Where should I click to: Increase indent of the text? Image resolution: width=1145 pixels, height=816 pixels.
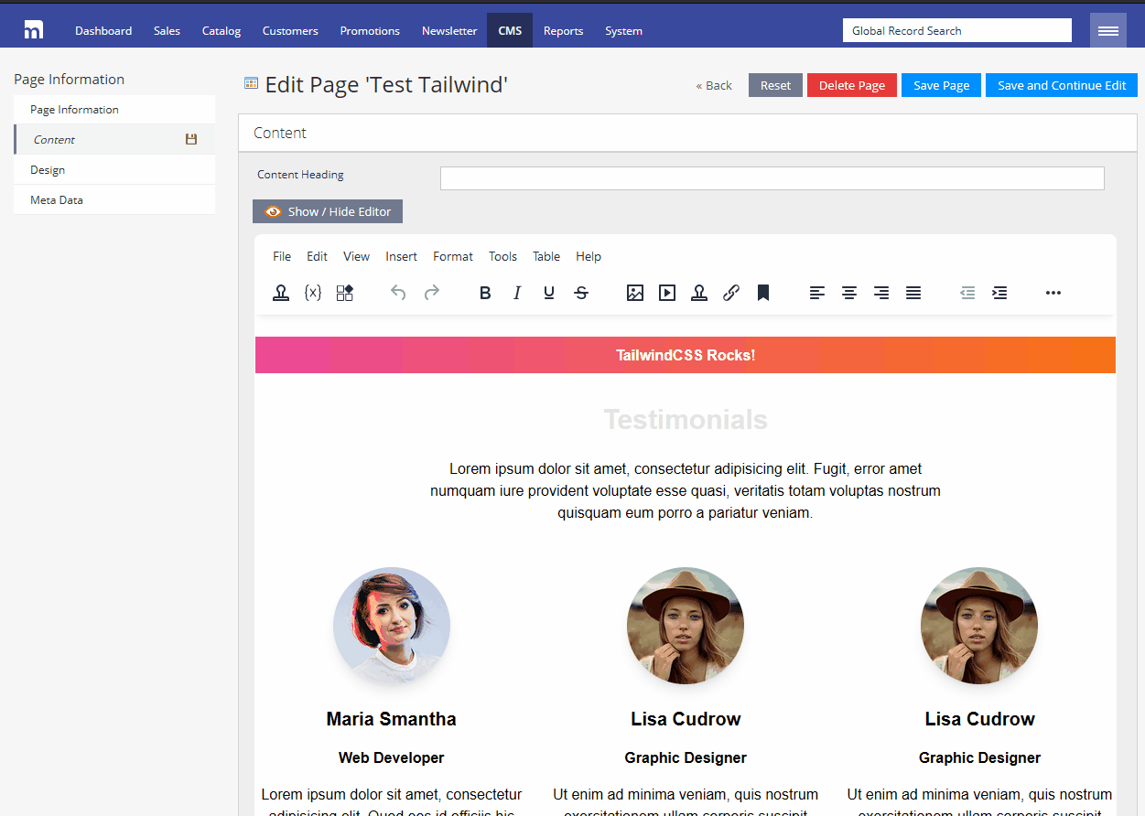pyautogui.click(x=999, y=293)
